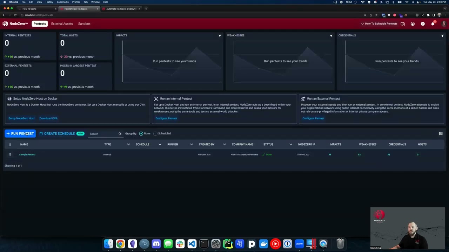Viewport: 449px width, 252px height.
Task: Open the Sample Pentest link
Action: (27, 154)
